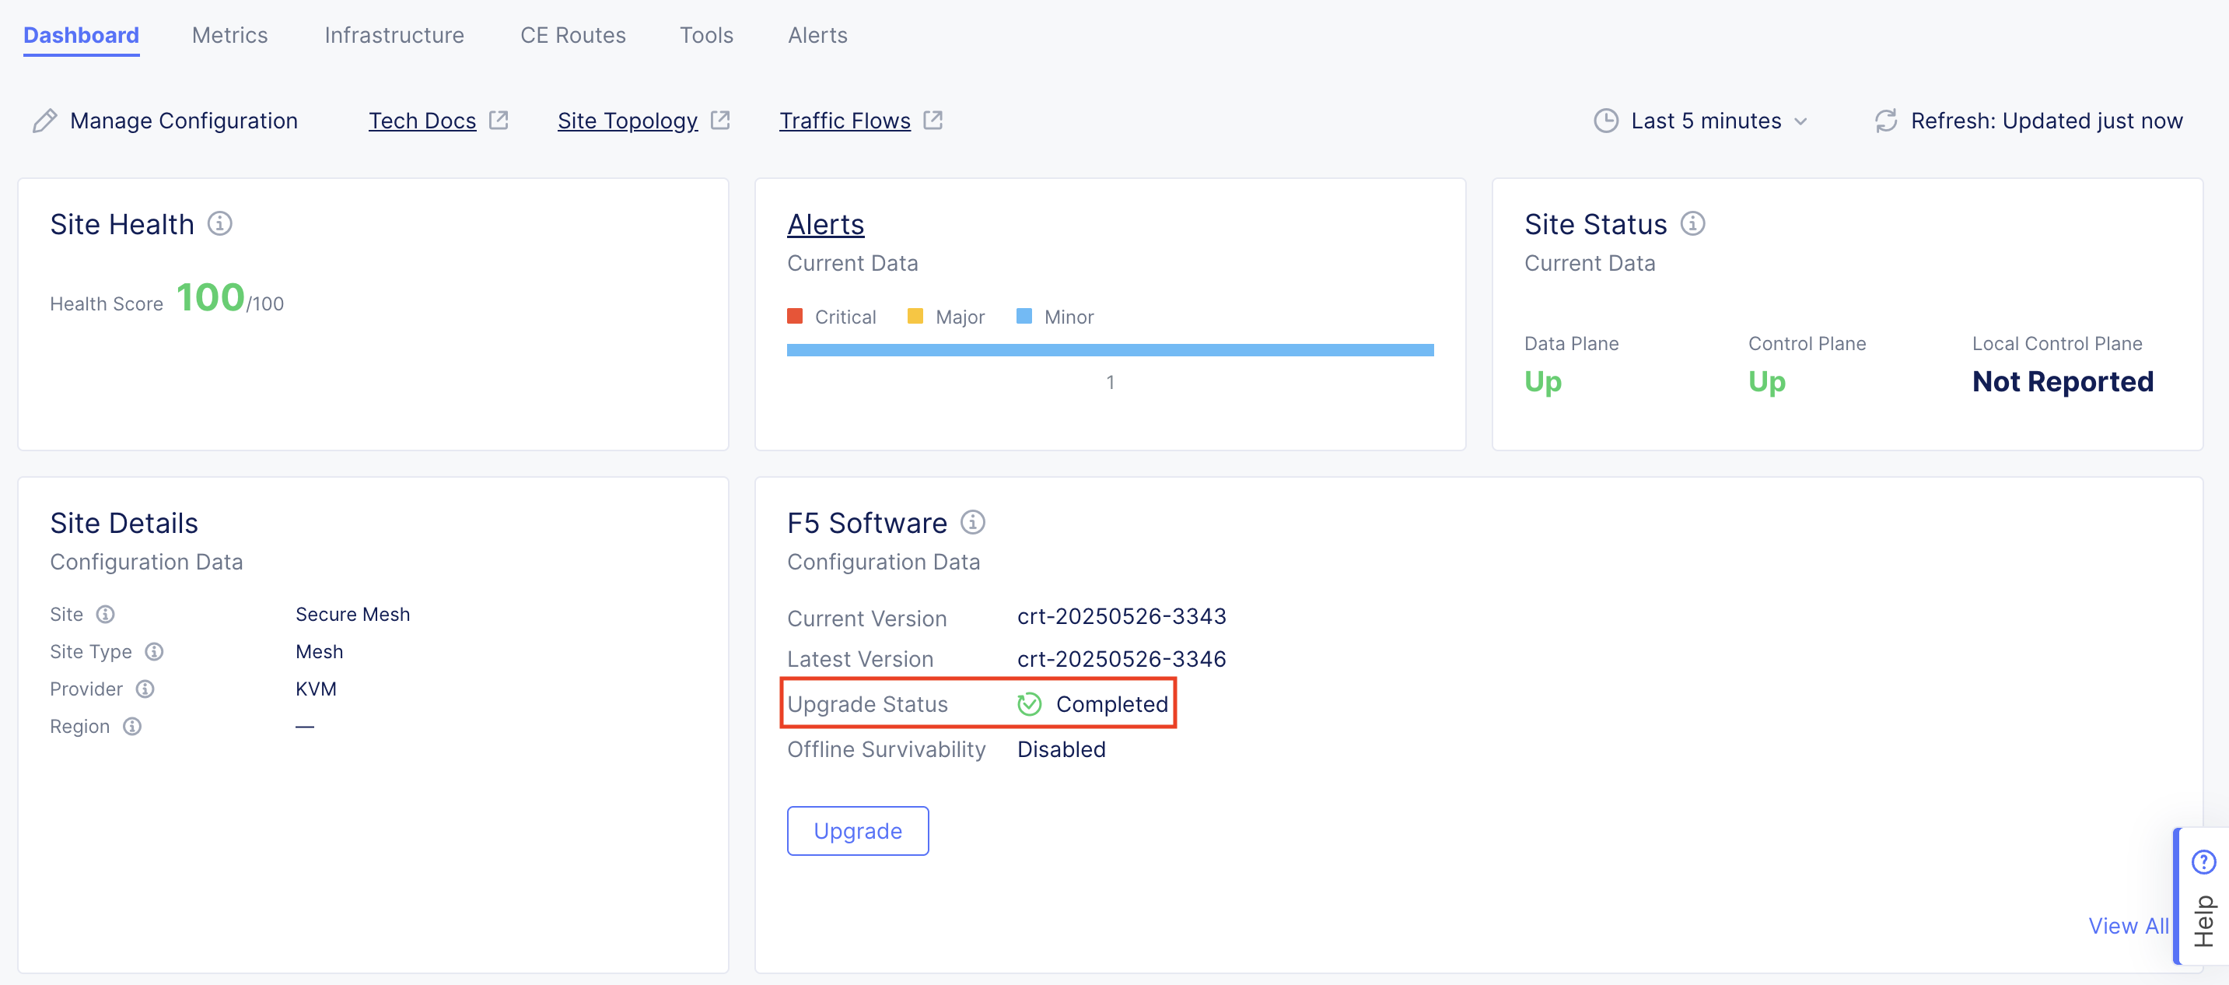
Task: Click the external link icon beside Site Topology
Action: (721, 120)
